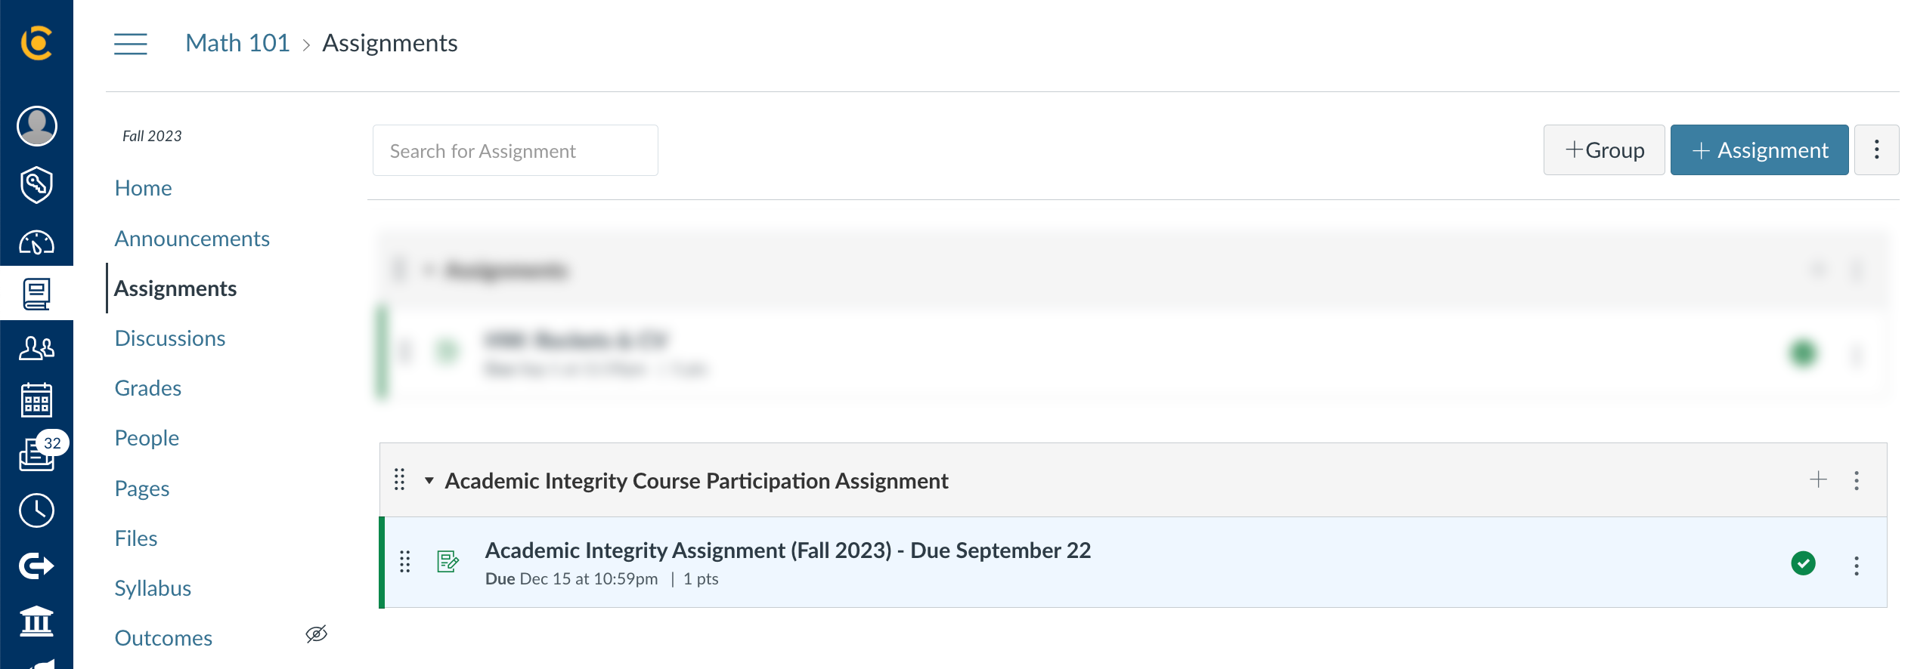Click the + Assignment button
Screen dimensions: 1911x669
[1759, 150]
